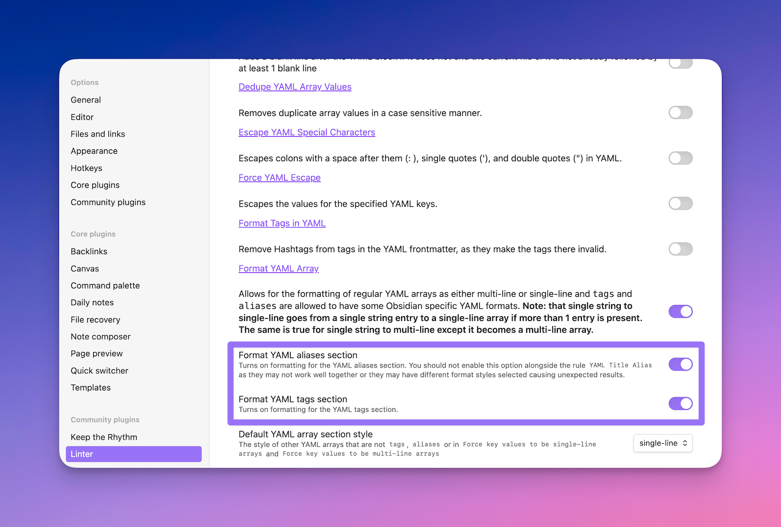Open Dedupe YAML Array Values link

click(295, 87)
